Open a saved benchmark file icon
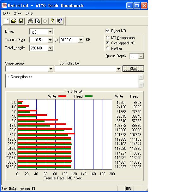180x192 pixels. click(14, 21)
